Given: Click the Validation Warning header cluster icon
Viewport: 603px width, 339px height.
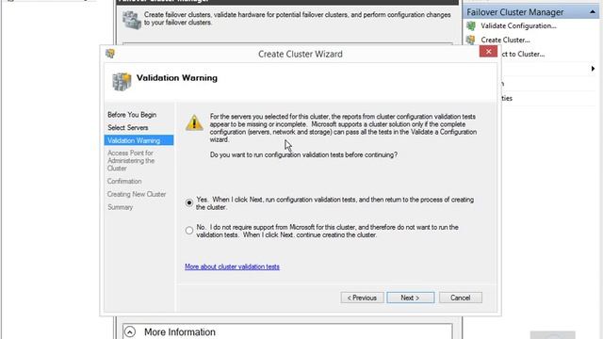Looking at the screenshot, I should point(122,82).
